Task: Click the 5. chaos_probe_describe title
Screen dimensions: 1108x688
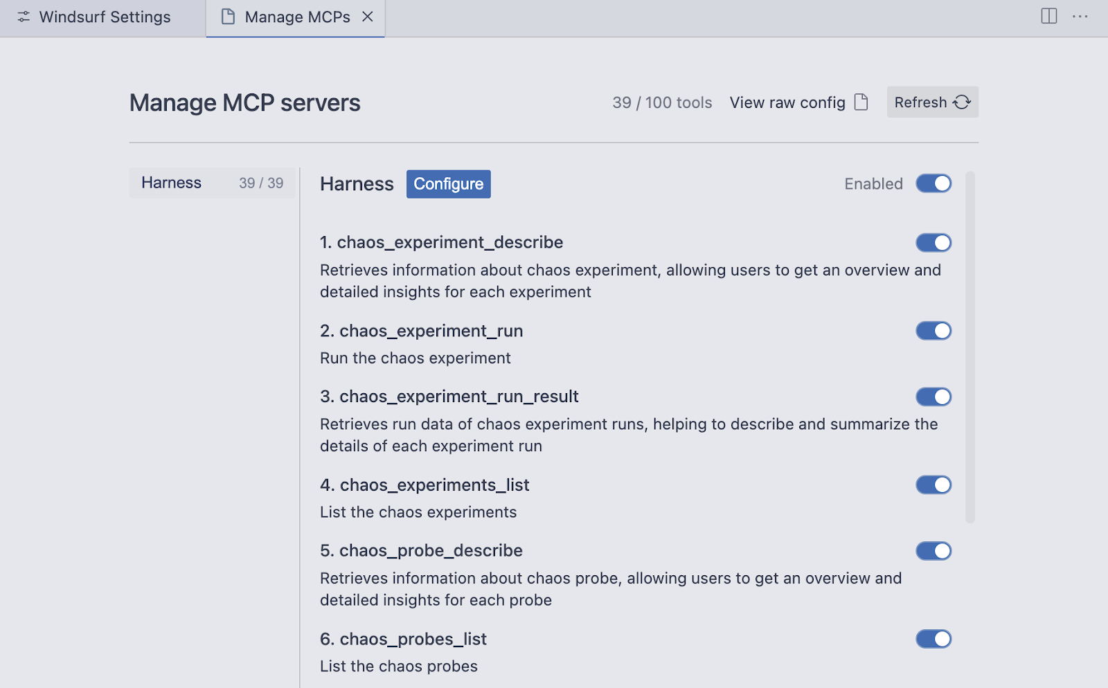Action: tap(421, 551)
